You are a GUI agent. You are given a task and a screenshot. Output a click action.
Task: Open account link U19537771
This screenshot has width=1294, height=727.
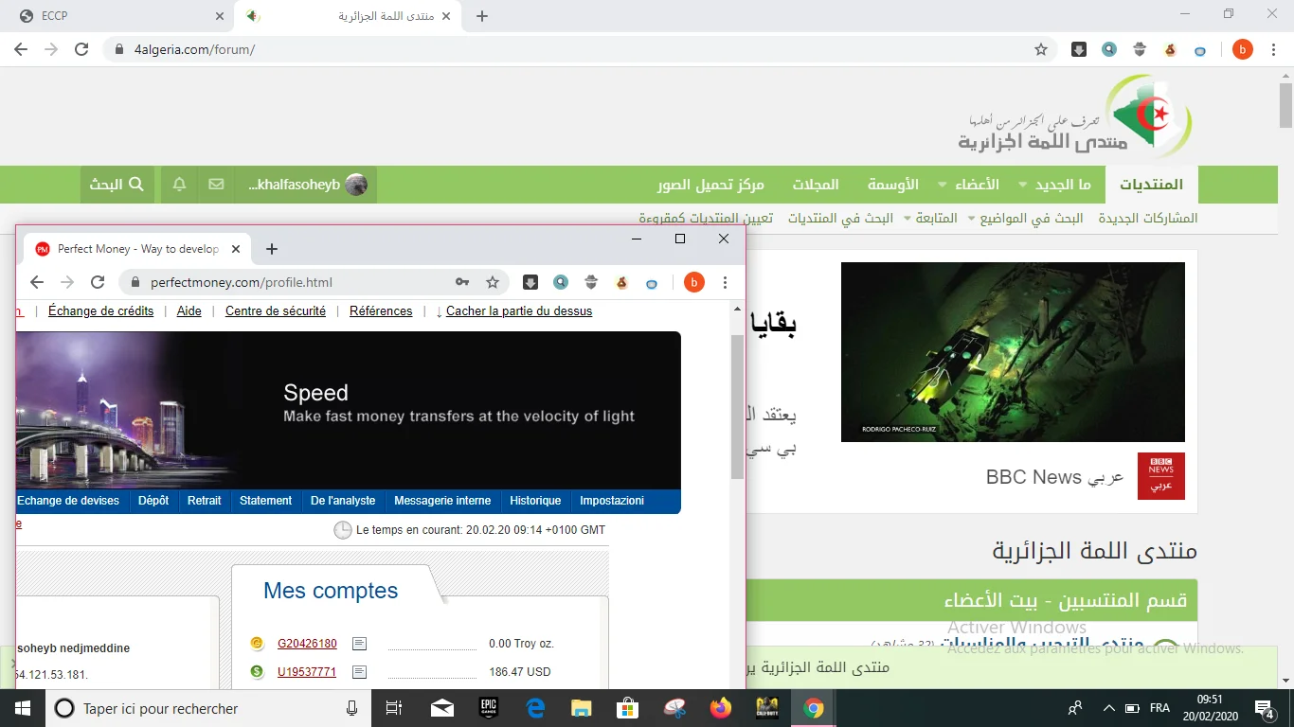click(x=307, y=672)
